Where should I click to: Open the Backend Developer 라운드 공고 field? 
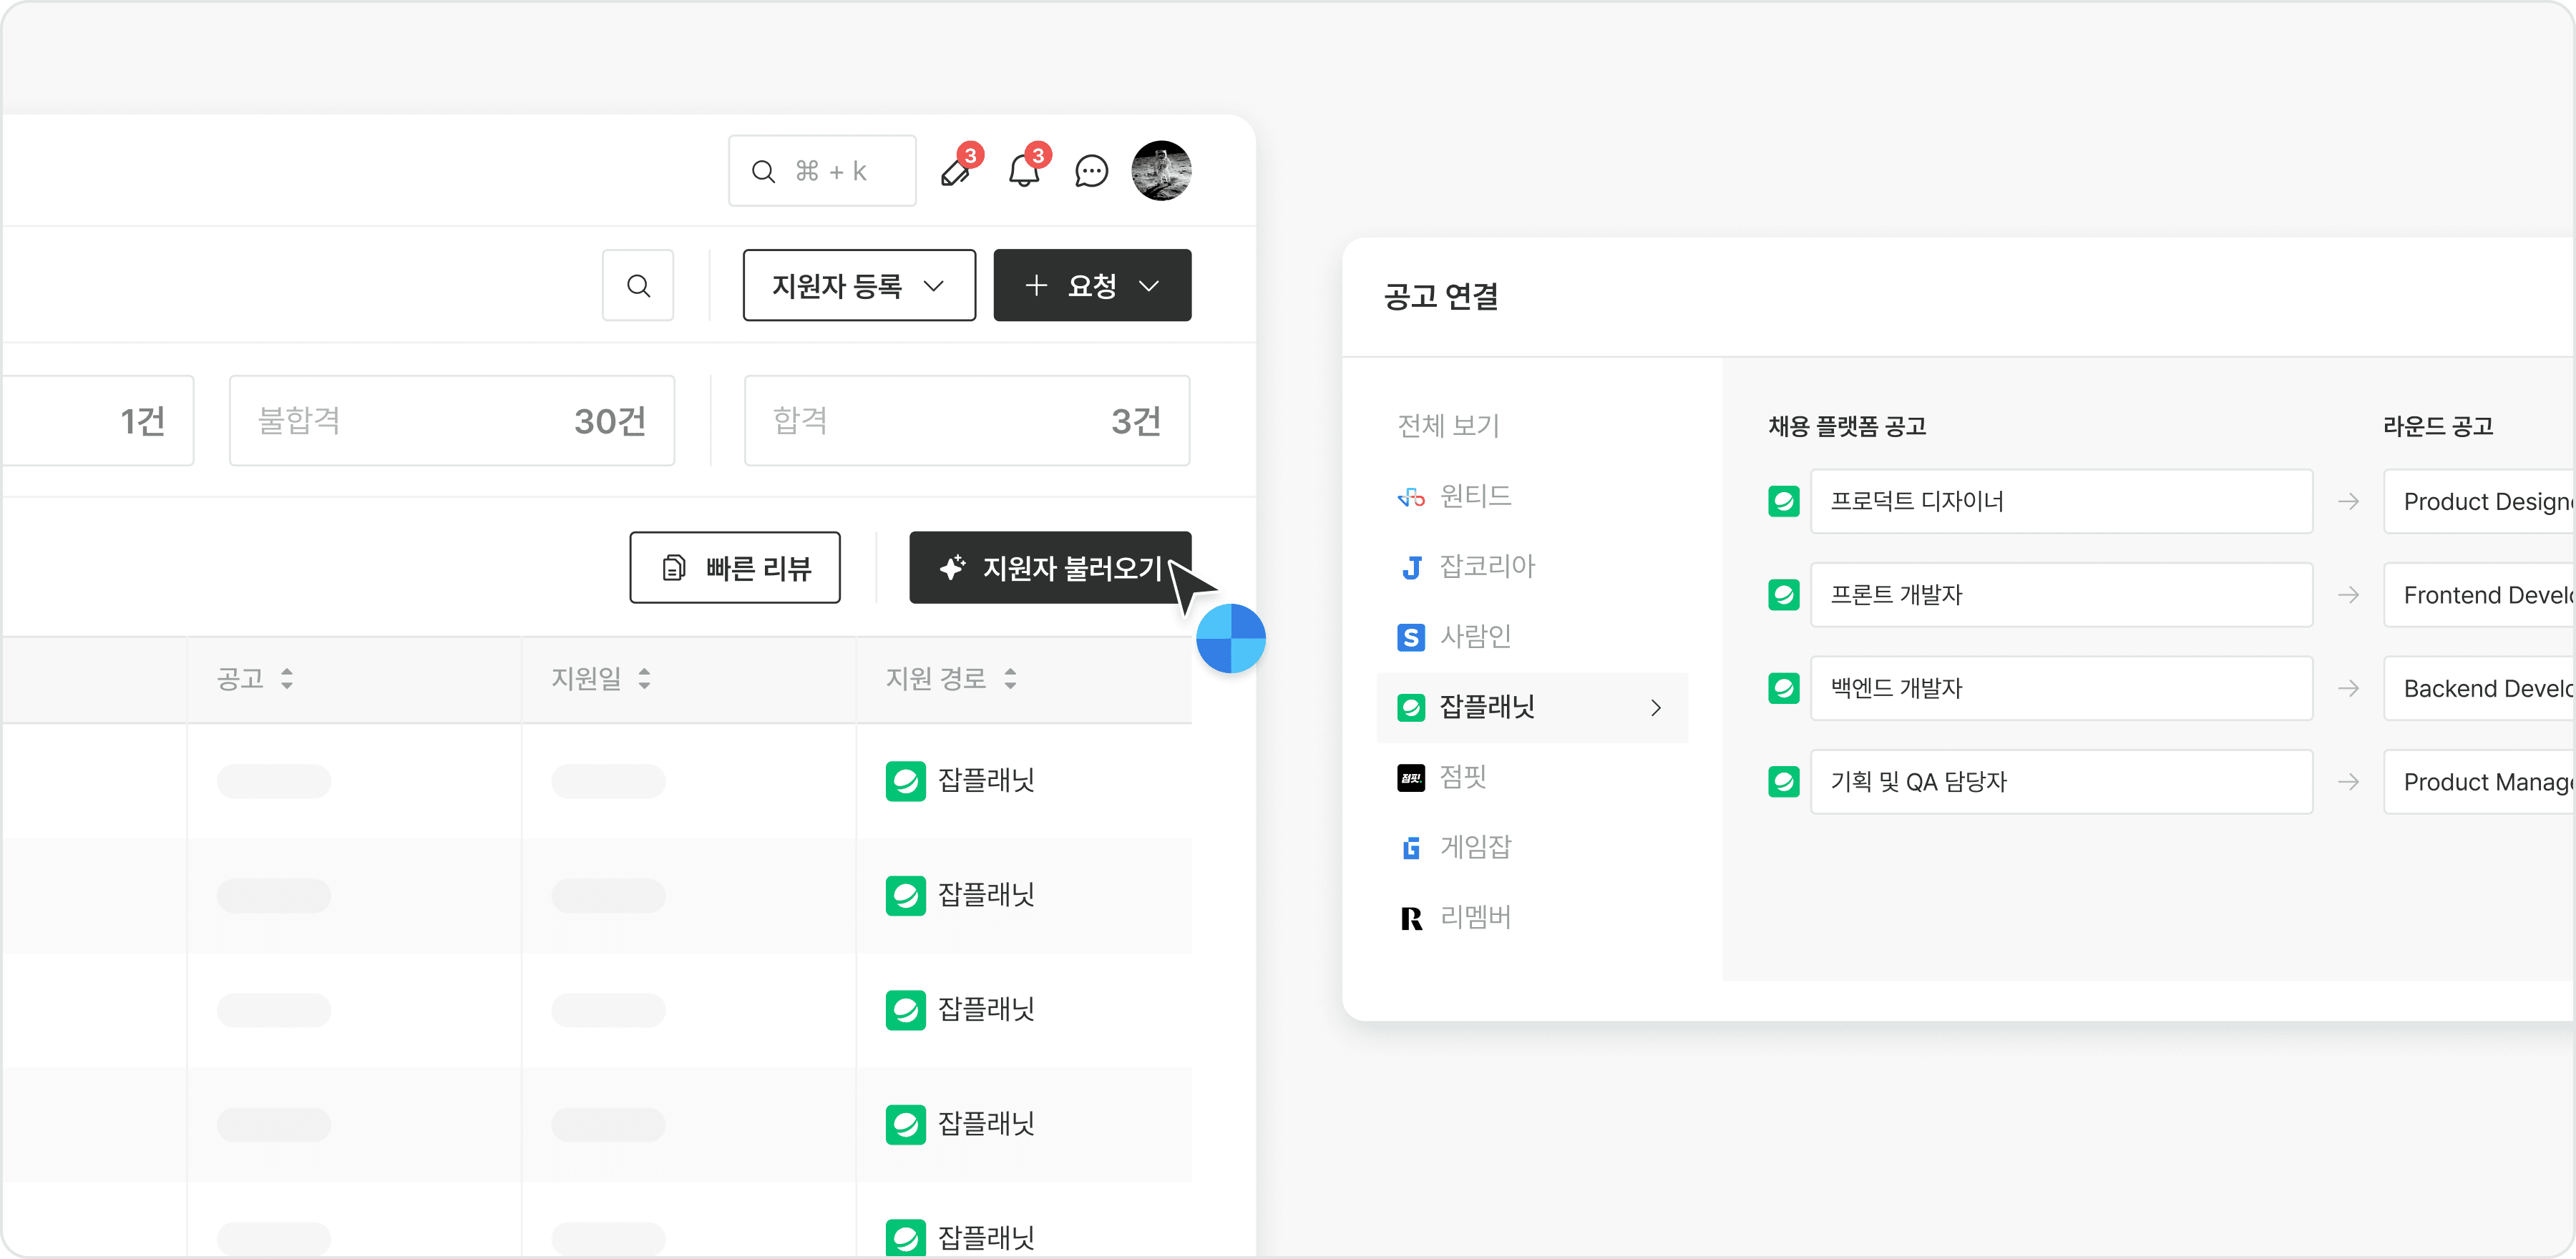(2479, 688)
